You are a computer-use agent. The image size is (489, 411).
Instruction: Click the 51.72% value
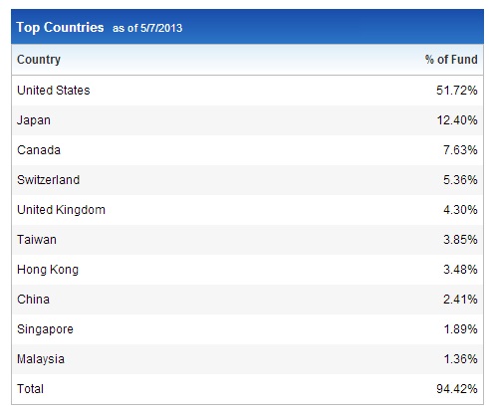[x=457, y=91]
